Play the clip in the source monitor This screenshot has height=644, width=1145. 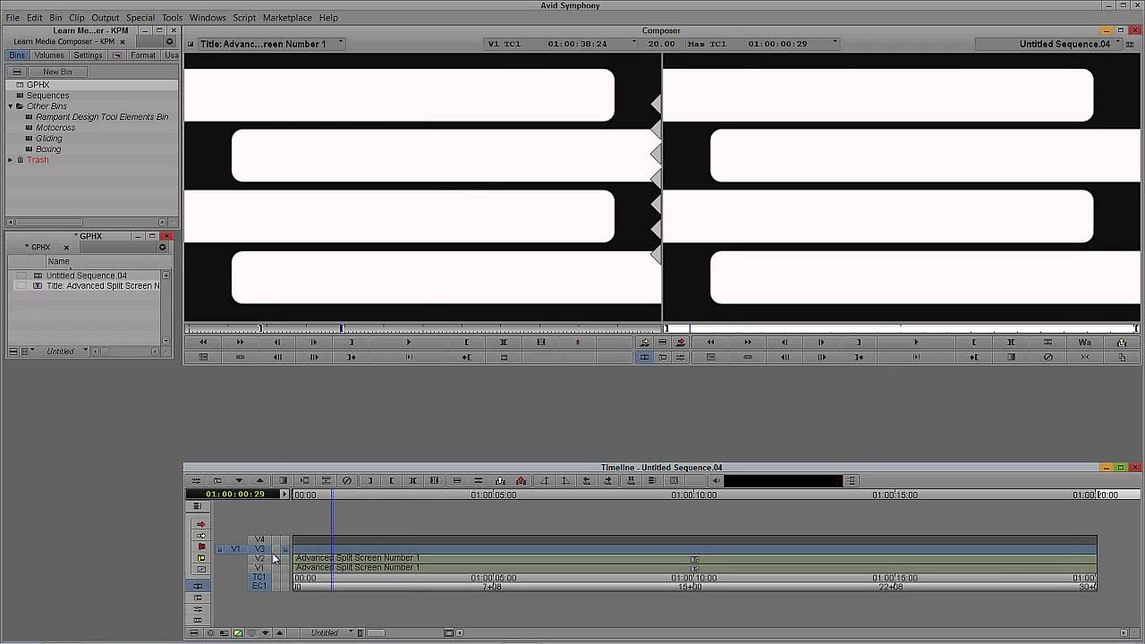409,342
